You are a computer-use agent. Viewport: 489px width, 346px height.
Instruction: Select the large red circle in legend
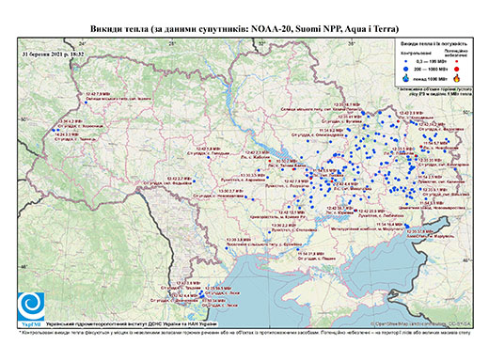point(457,69)
